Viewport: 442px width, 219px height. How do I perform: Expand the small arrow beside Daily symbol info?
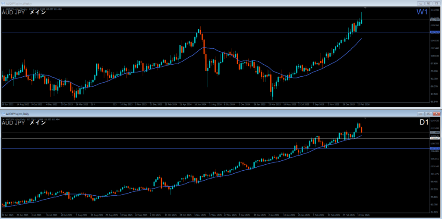(3, 119)
